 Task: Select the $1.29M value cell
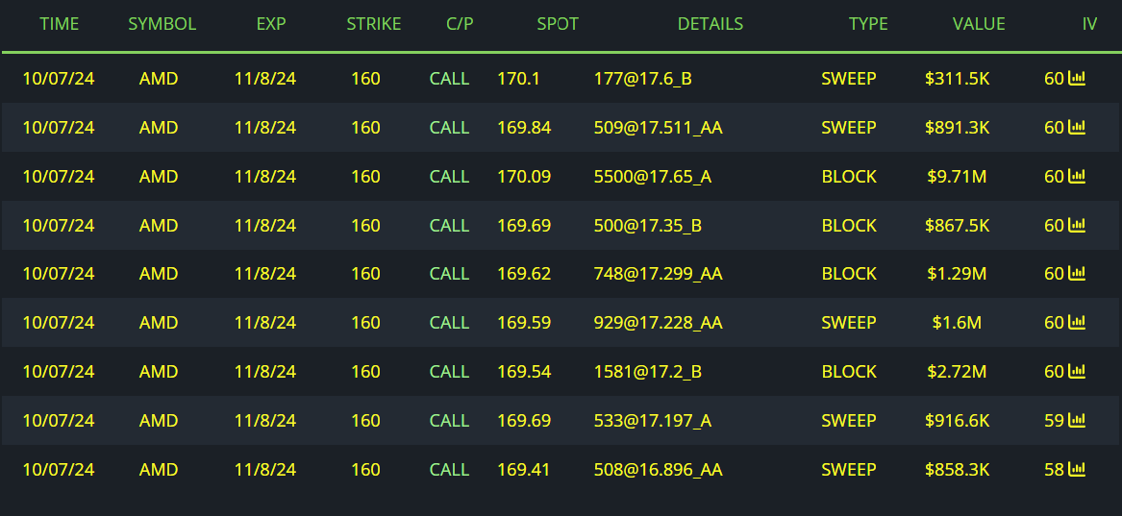click(957, 273)
